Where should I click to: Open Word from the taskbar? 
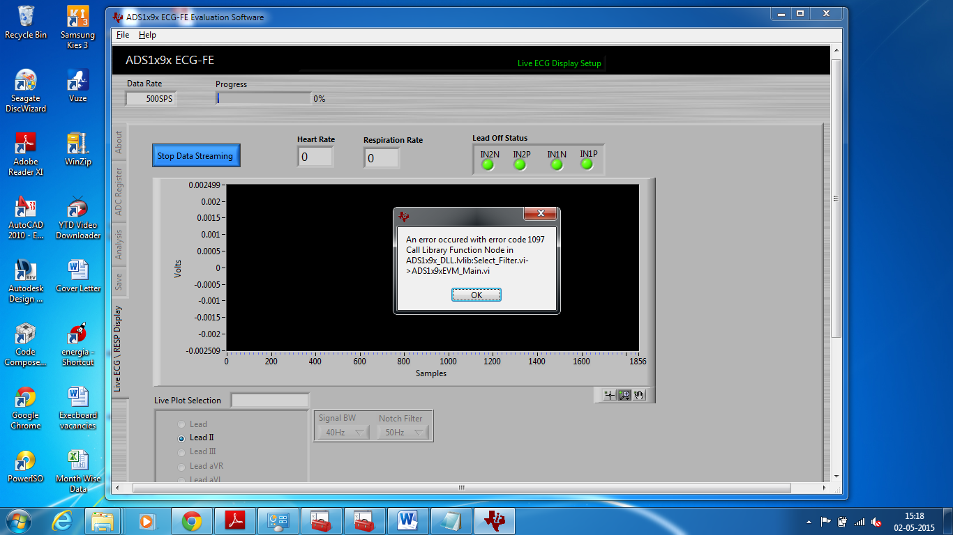pos(407,520)
